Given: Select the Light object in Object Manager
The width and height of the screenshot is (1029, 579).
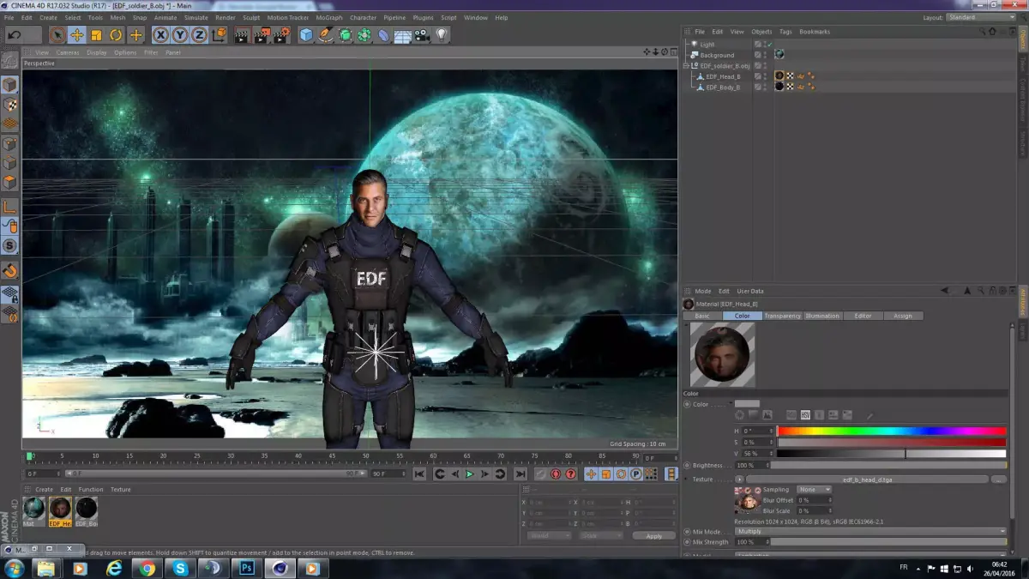Looking at the screenshot, I should pyautogui.click(x=707, y=44).
